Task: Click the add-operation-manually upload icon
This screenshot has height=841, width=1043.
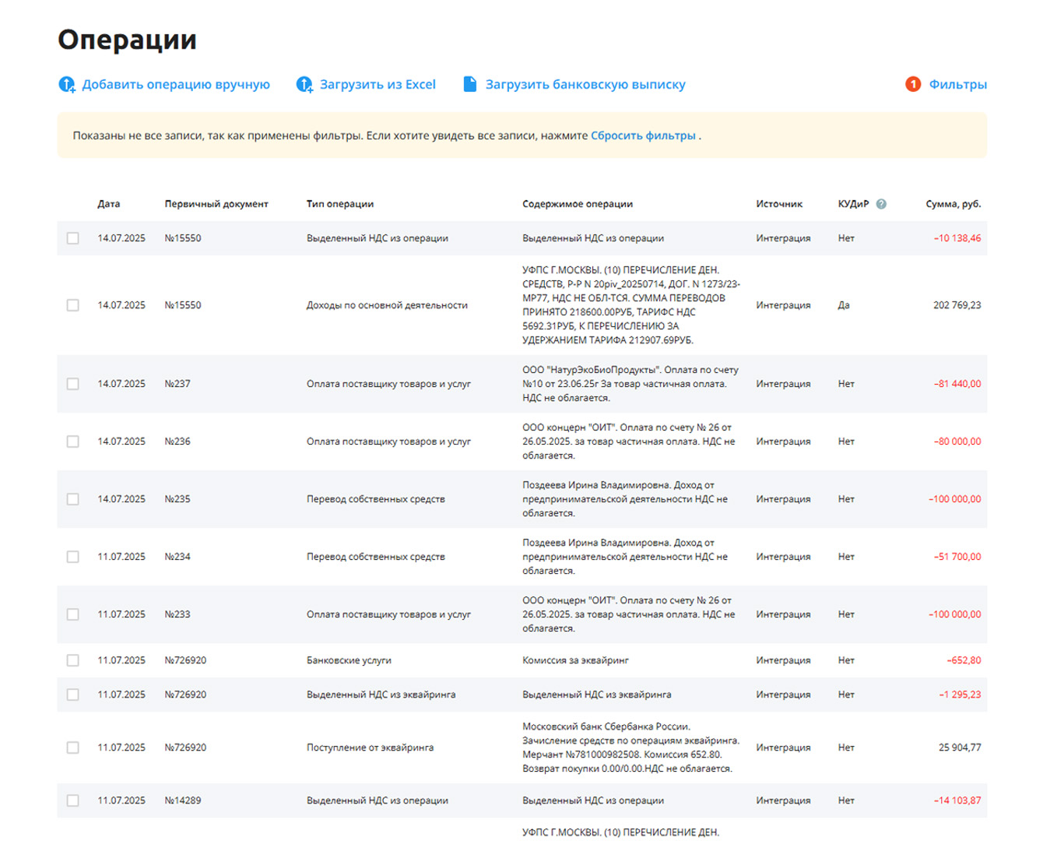Action: coord(67,84)
